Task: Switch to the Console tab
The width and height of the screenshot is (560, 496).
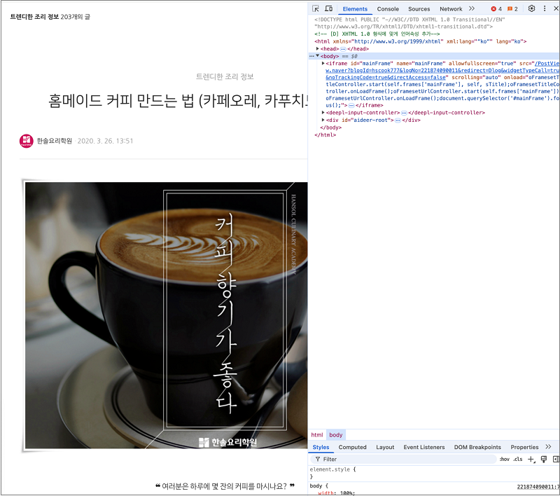Action: tap(388, 8)
